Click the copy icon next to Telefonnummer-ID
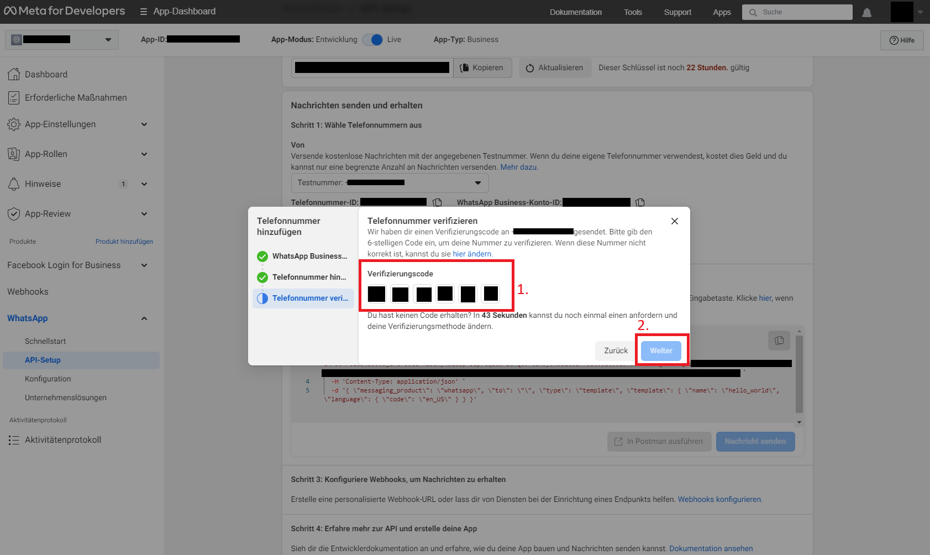Viewport: 930px width, 555px height. [x=437, y=202]
